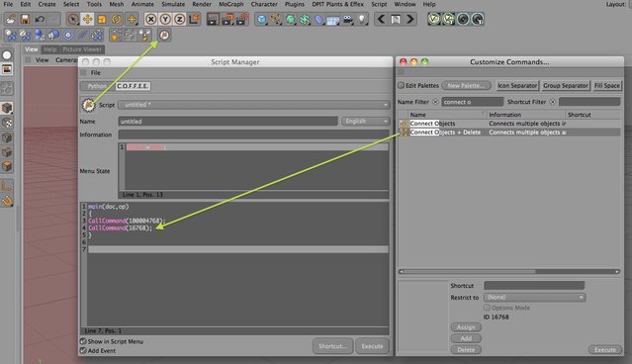
Task: Click the Shortcut Filter input field
Action: point(589,102)
